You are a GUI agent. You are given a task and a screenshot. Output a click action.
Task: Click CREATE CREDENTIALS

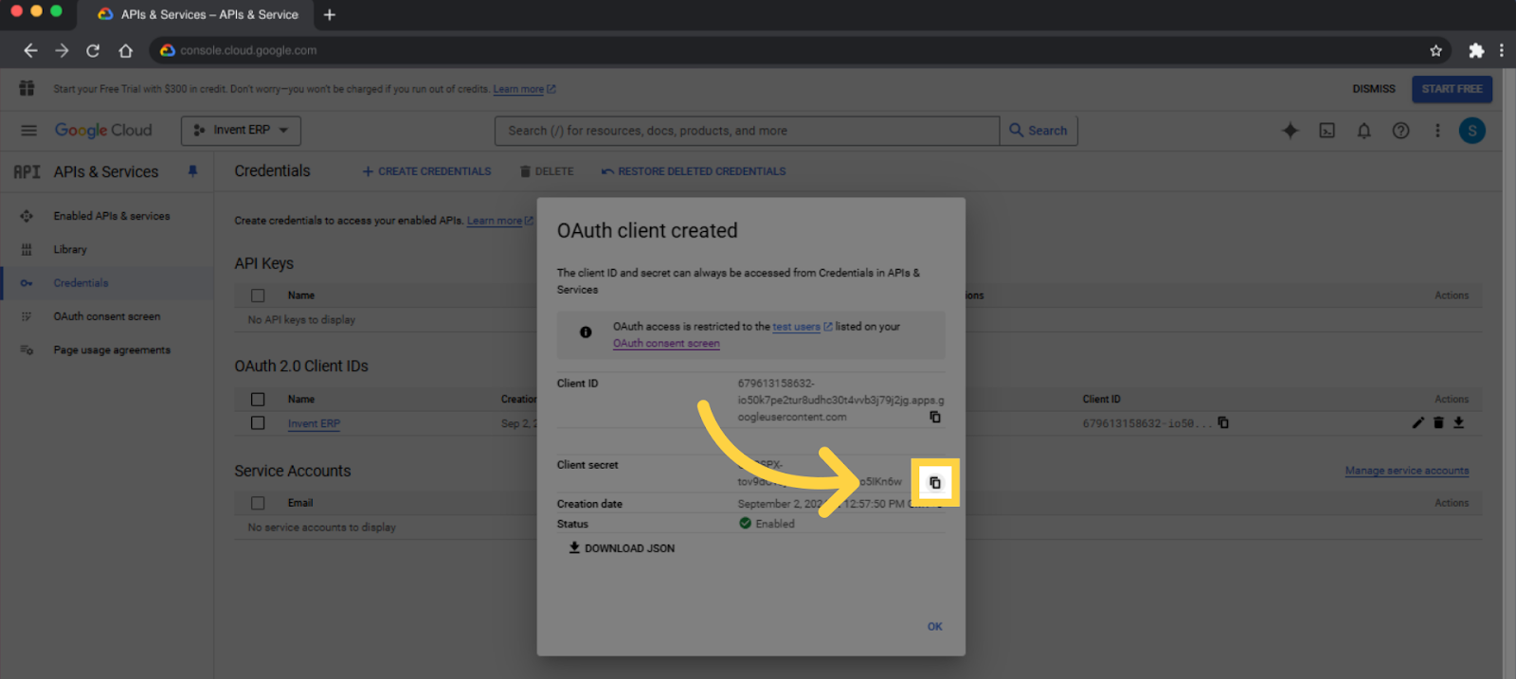(x=426, y=171)
